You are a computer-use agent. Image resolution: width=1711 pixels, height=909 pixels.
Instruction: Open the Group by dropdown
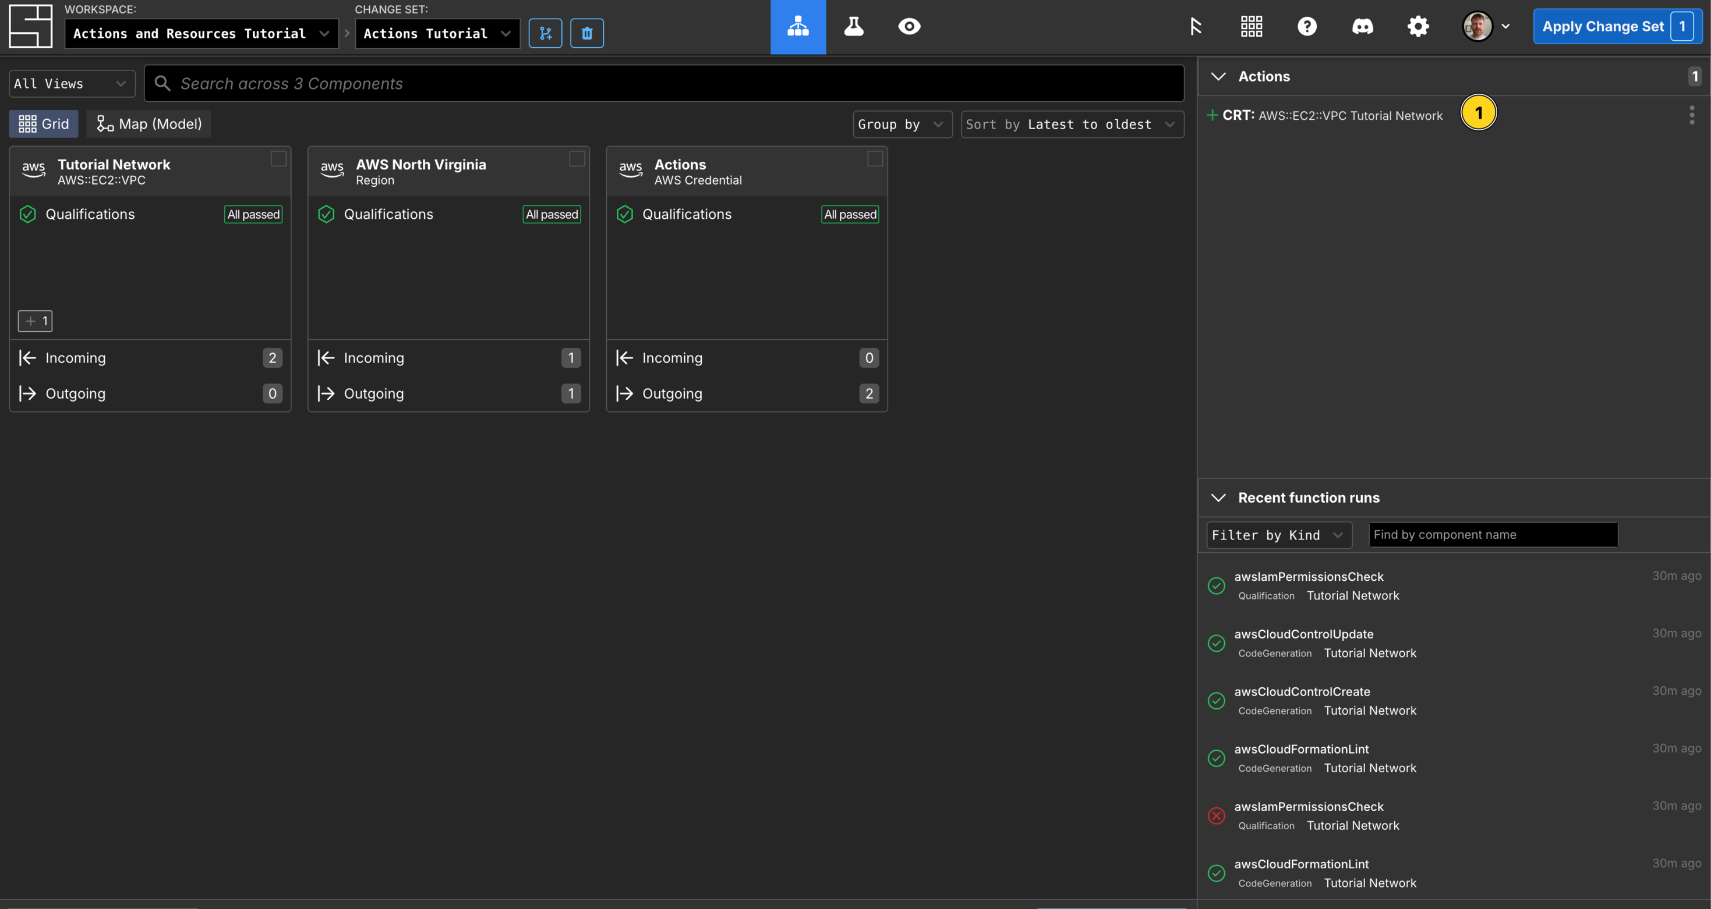[902, 124]
